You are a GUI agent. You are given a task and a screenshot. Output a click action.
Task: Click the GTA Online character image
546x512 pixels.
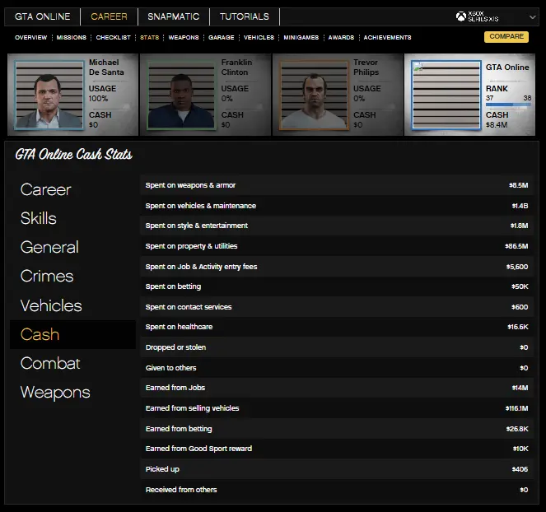pyautogui.click(x=446, y=95)
